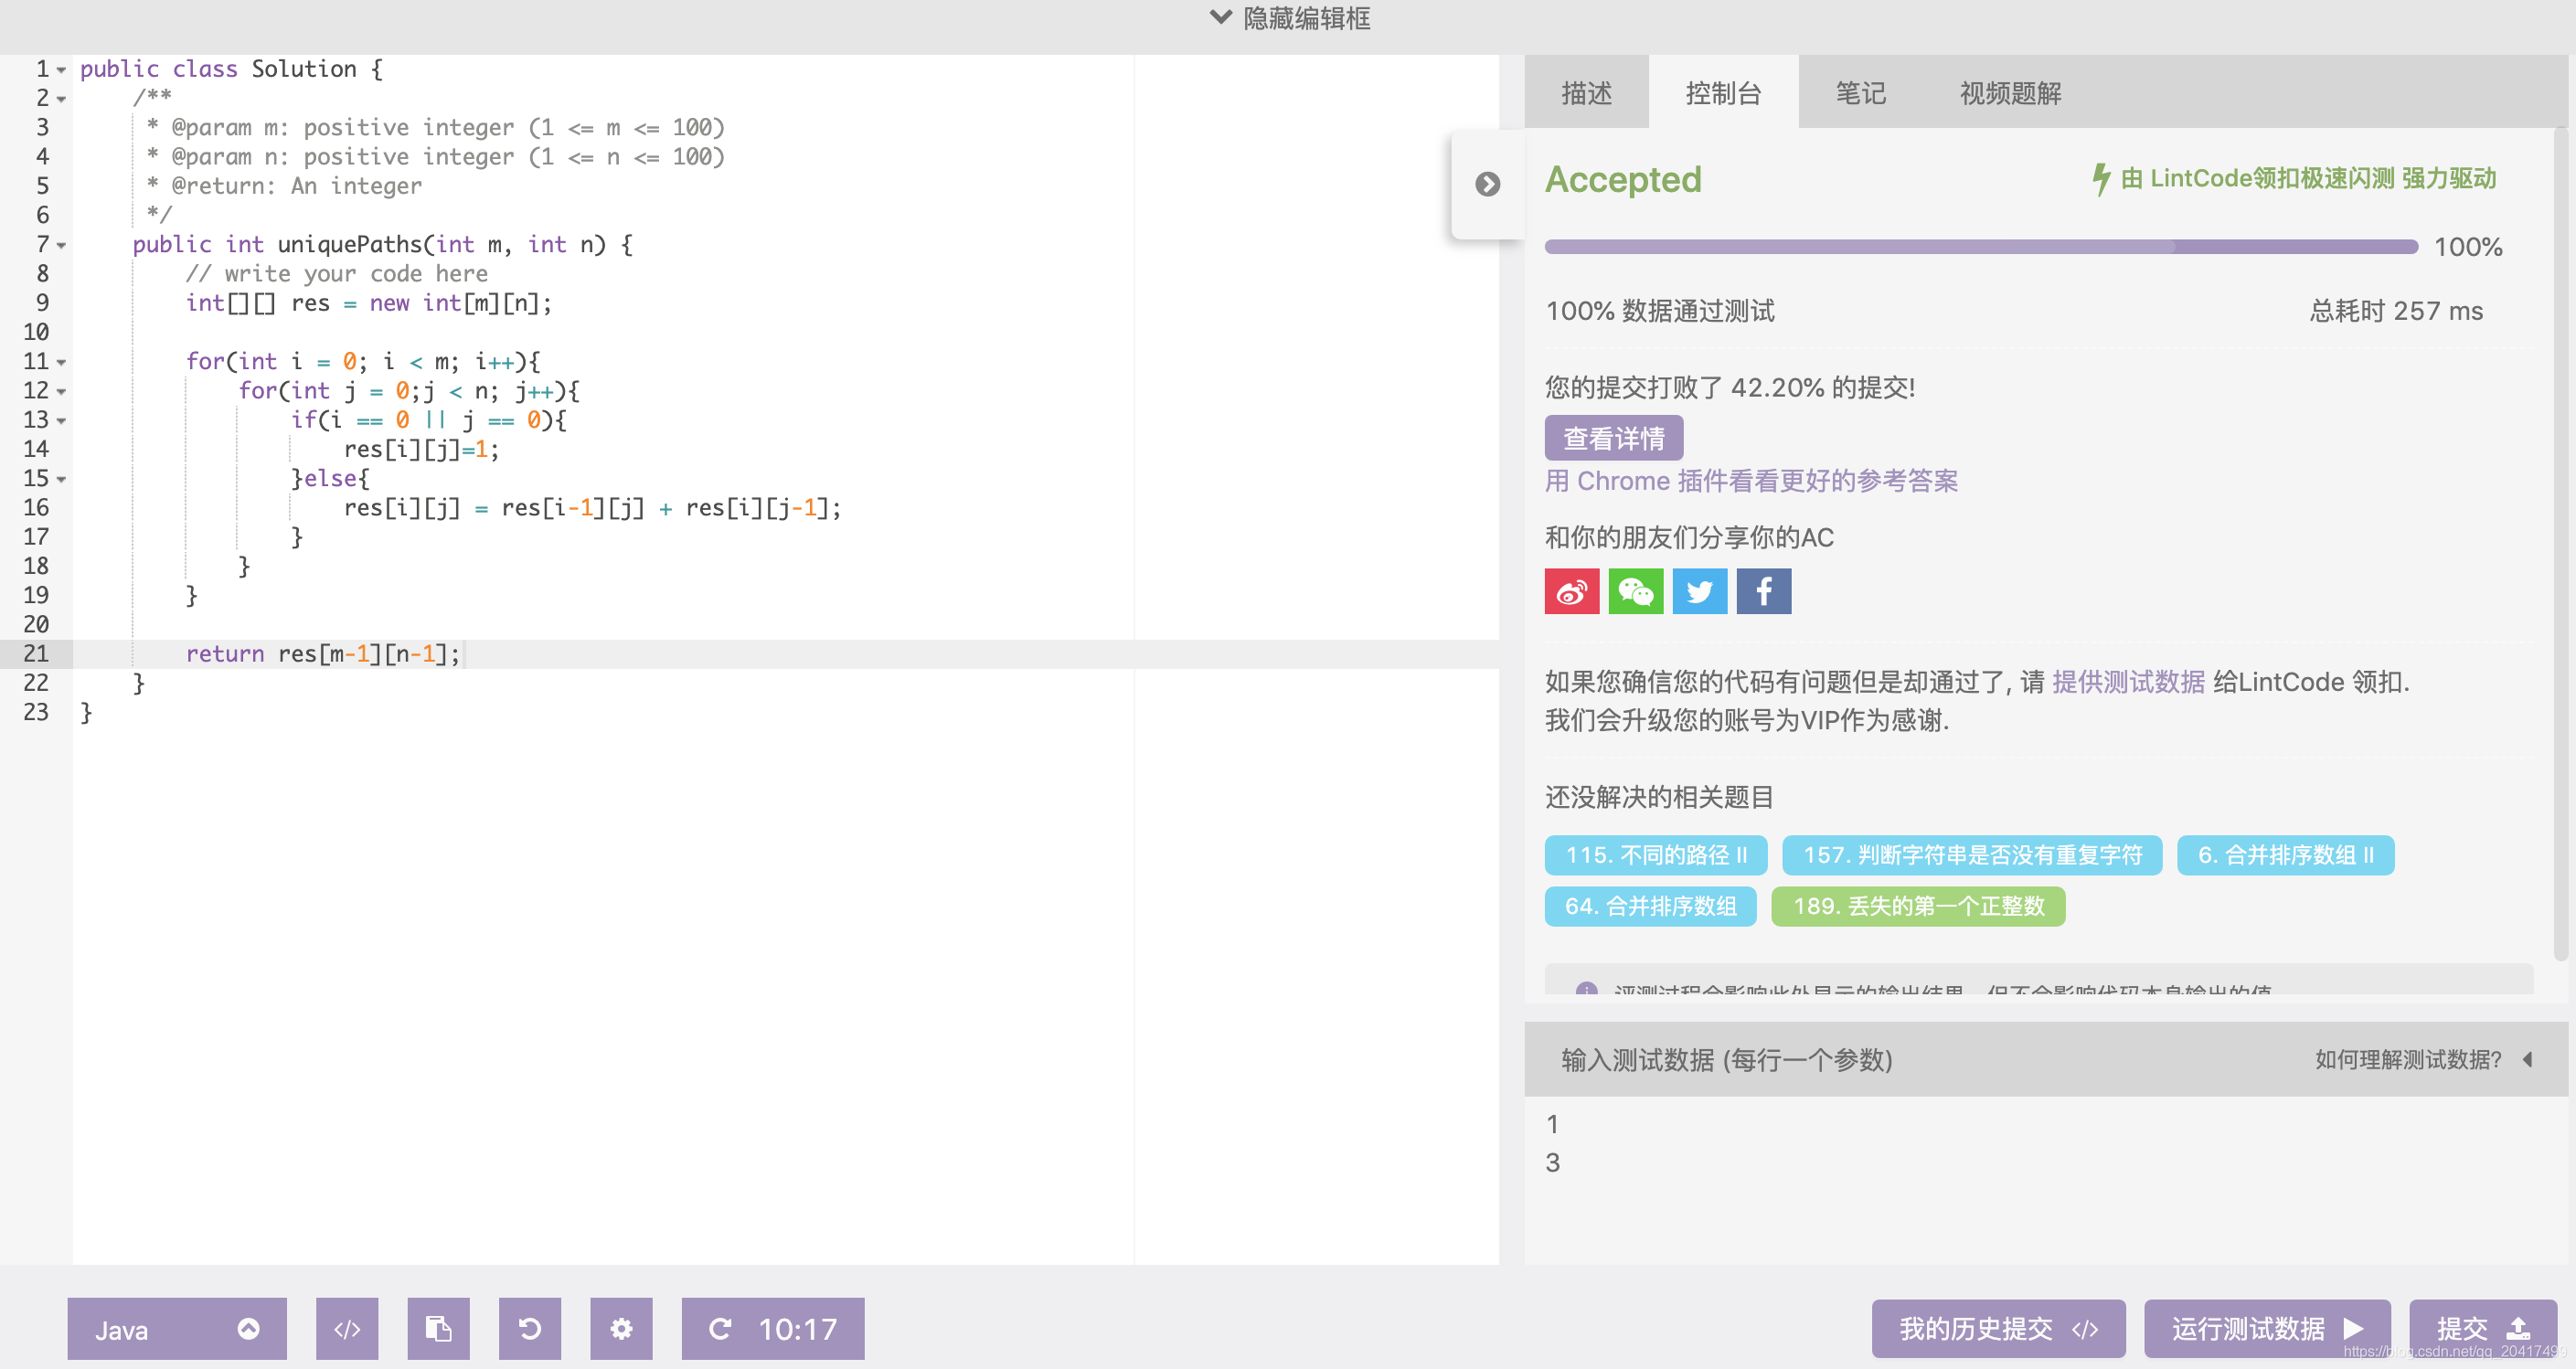Screen dimensions: 2576x1369
Task: Fold uniquePaths method at line 7
Action: click(62, 245)
